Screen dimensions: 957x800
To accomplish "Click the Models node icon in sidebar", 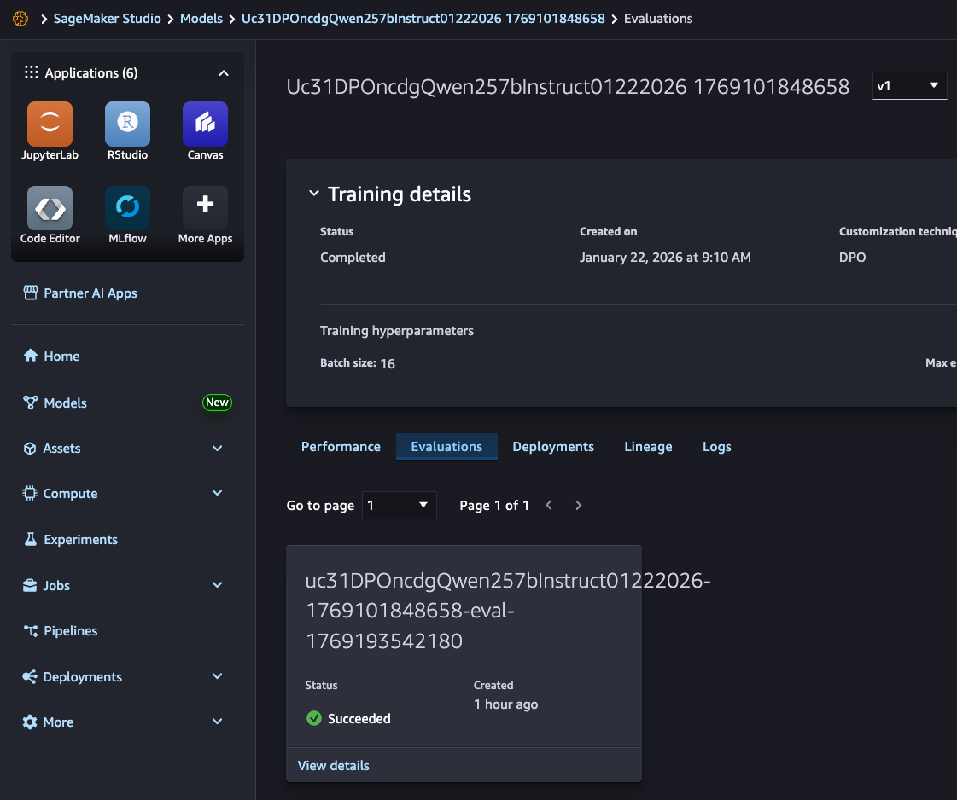I will click(x=31, y=403).
